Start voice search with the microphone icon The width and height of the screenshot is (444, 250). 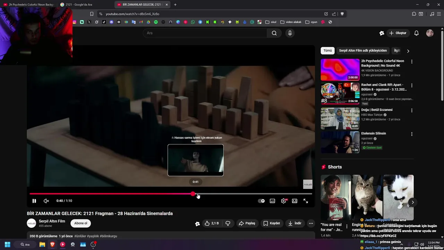[x=290, y=33]
